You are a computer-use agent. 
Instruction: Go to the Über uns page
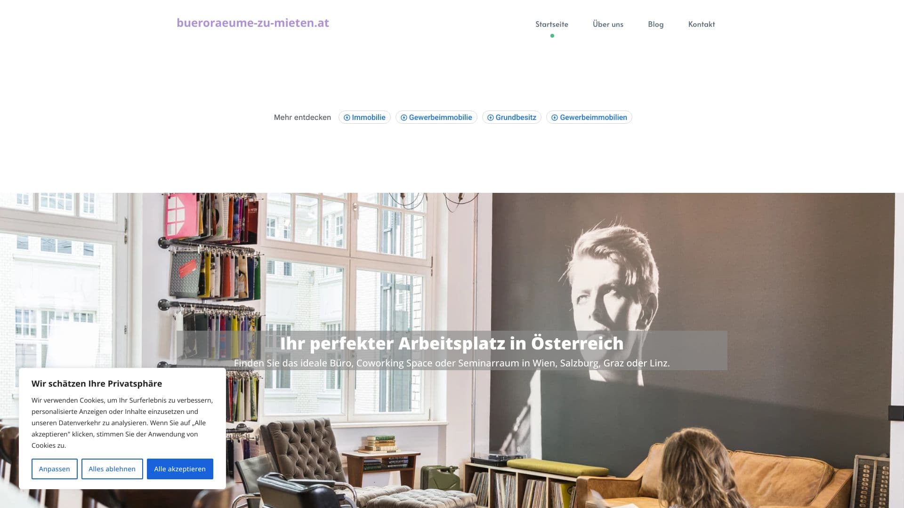[608, 24]
